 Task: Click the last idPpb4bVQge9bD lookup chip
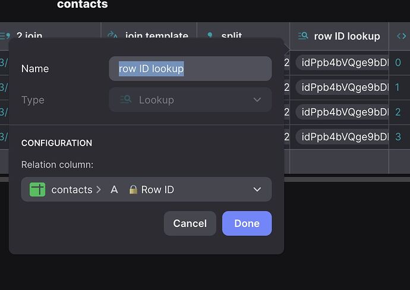pos(343,137)
